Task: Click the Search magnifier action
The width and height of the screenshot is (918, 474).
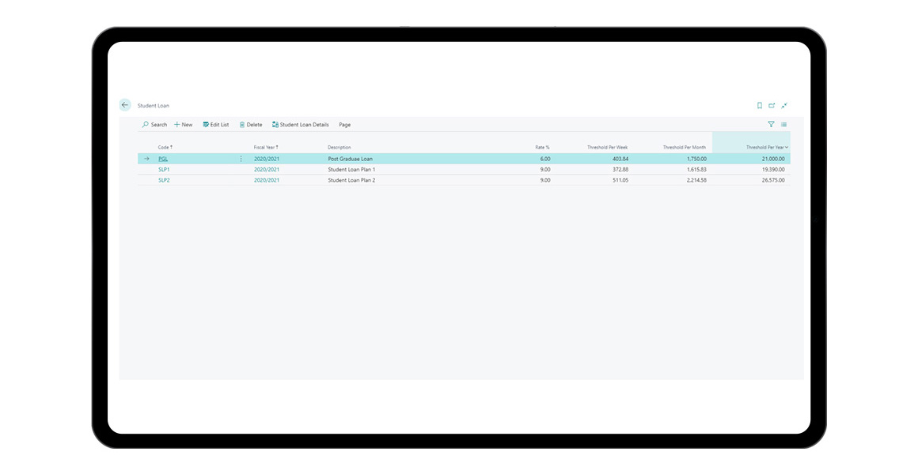Action: (154, 125)
